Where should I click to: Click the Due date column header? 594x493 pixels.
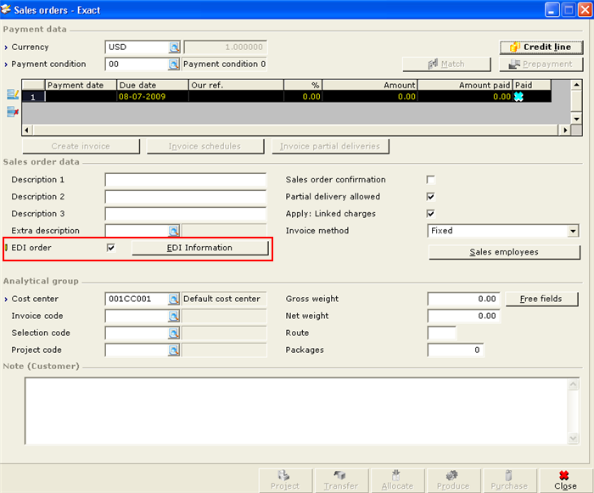(x=153, y=85)
